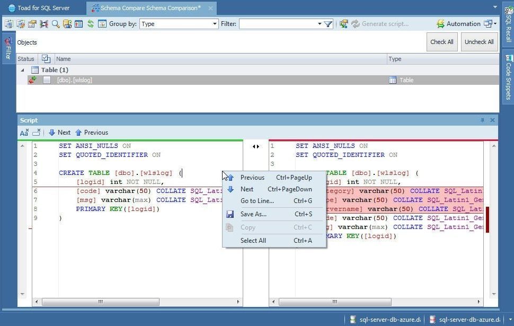This screenshot has height=326, width=514.
Task: Click the ignore whitespace icon in Script toolbar
Action: coord(37,133)
